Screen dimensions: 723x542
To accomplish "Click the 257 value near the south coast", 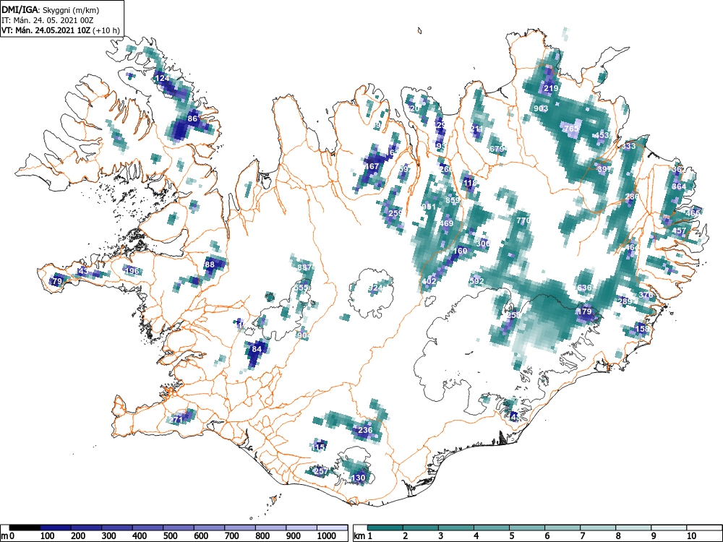I will coord(321,471).
